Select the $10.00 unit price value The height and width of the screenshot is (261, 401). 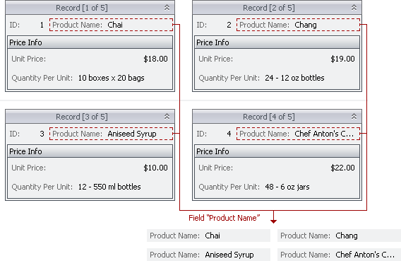[155, 168]
